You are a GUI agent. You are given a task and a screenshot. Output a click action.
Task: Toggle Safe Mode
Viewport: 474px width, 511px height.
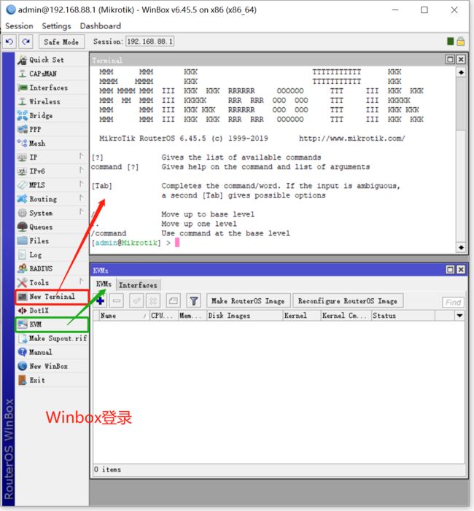point(61,42)
